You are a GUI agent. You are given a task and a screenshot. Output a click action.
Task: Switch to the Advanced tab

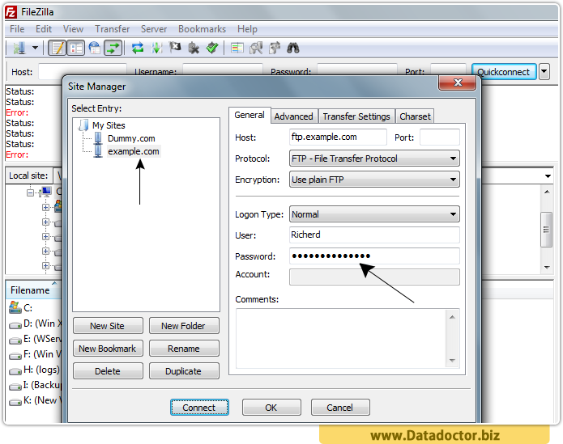(294, 116)
